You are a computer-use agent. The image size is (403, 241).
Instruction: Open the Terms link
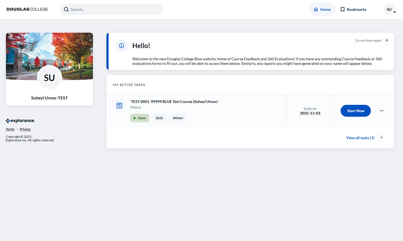[x=10, y=129]
